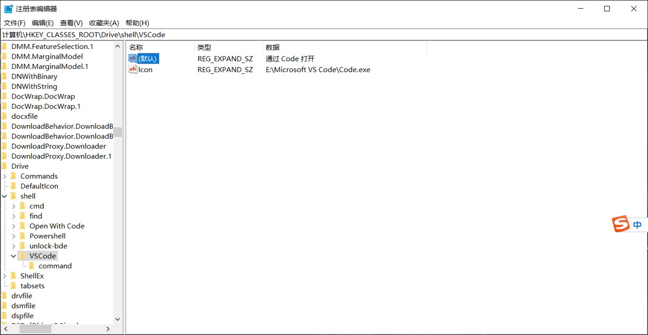Click REG_EXPAND_SZ type of Icon row
648x335 pixels.
pos(225,69)
